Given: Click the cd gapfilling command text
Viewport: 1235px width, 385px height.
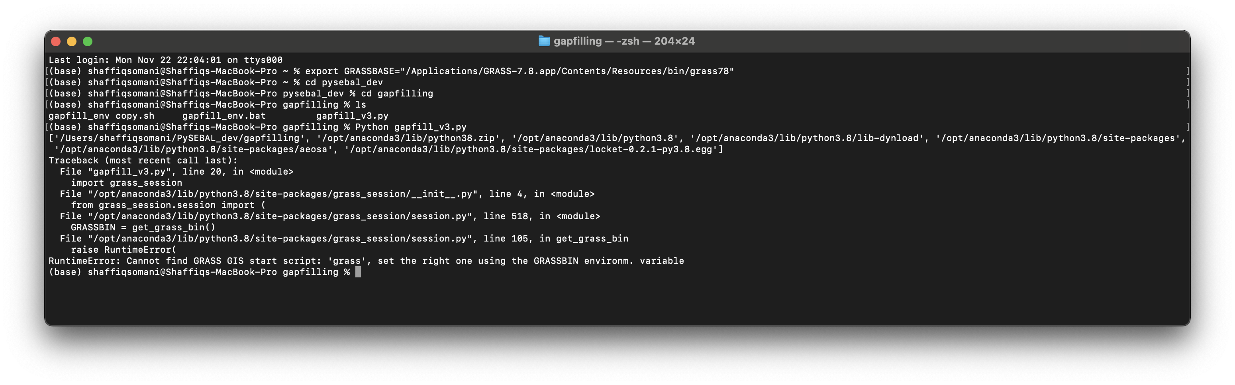Looking at the screenshot, I should (397, 94).
